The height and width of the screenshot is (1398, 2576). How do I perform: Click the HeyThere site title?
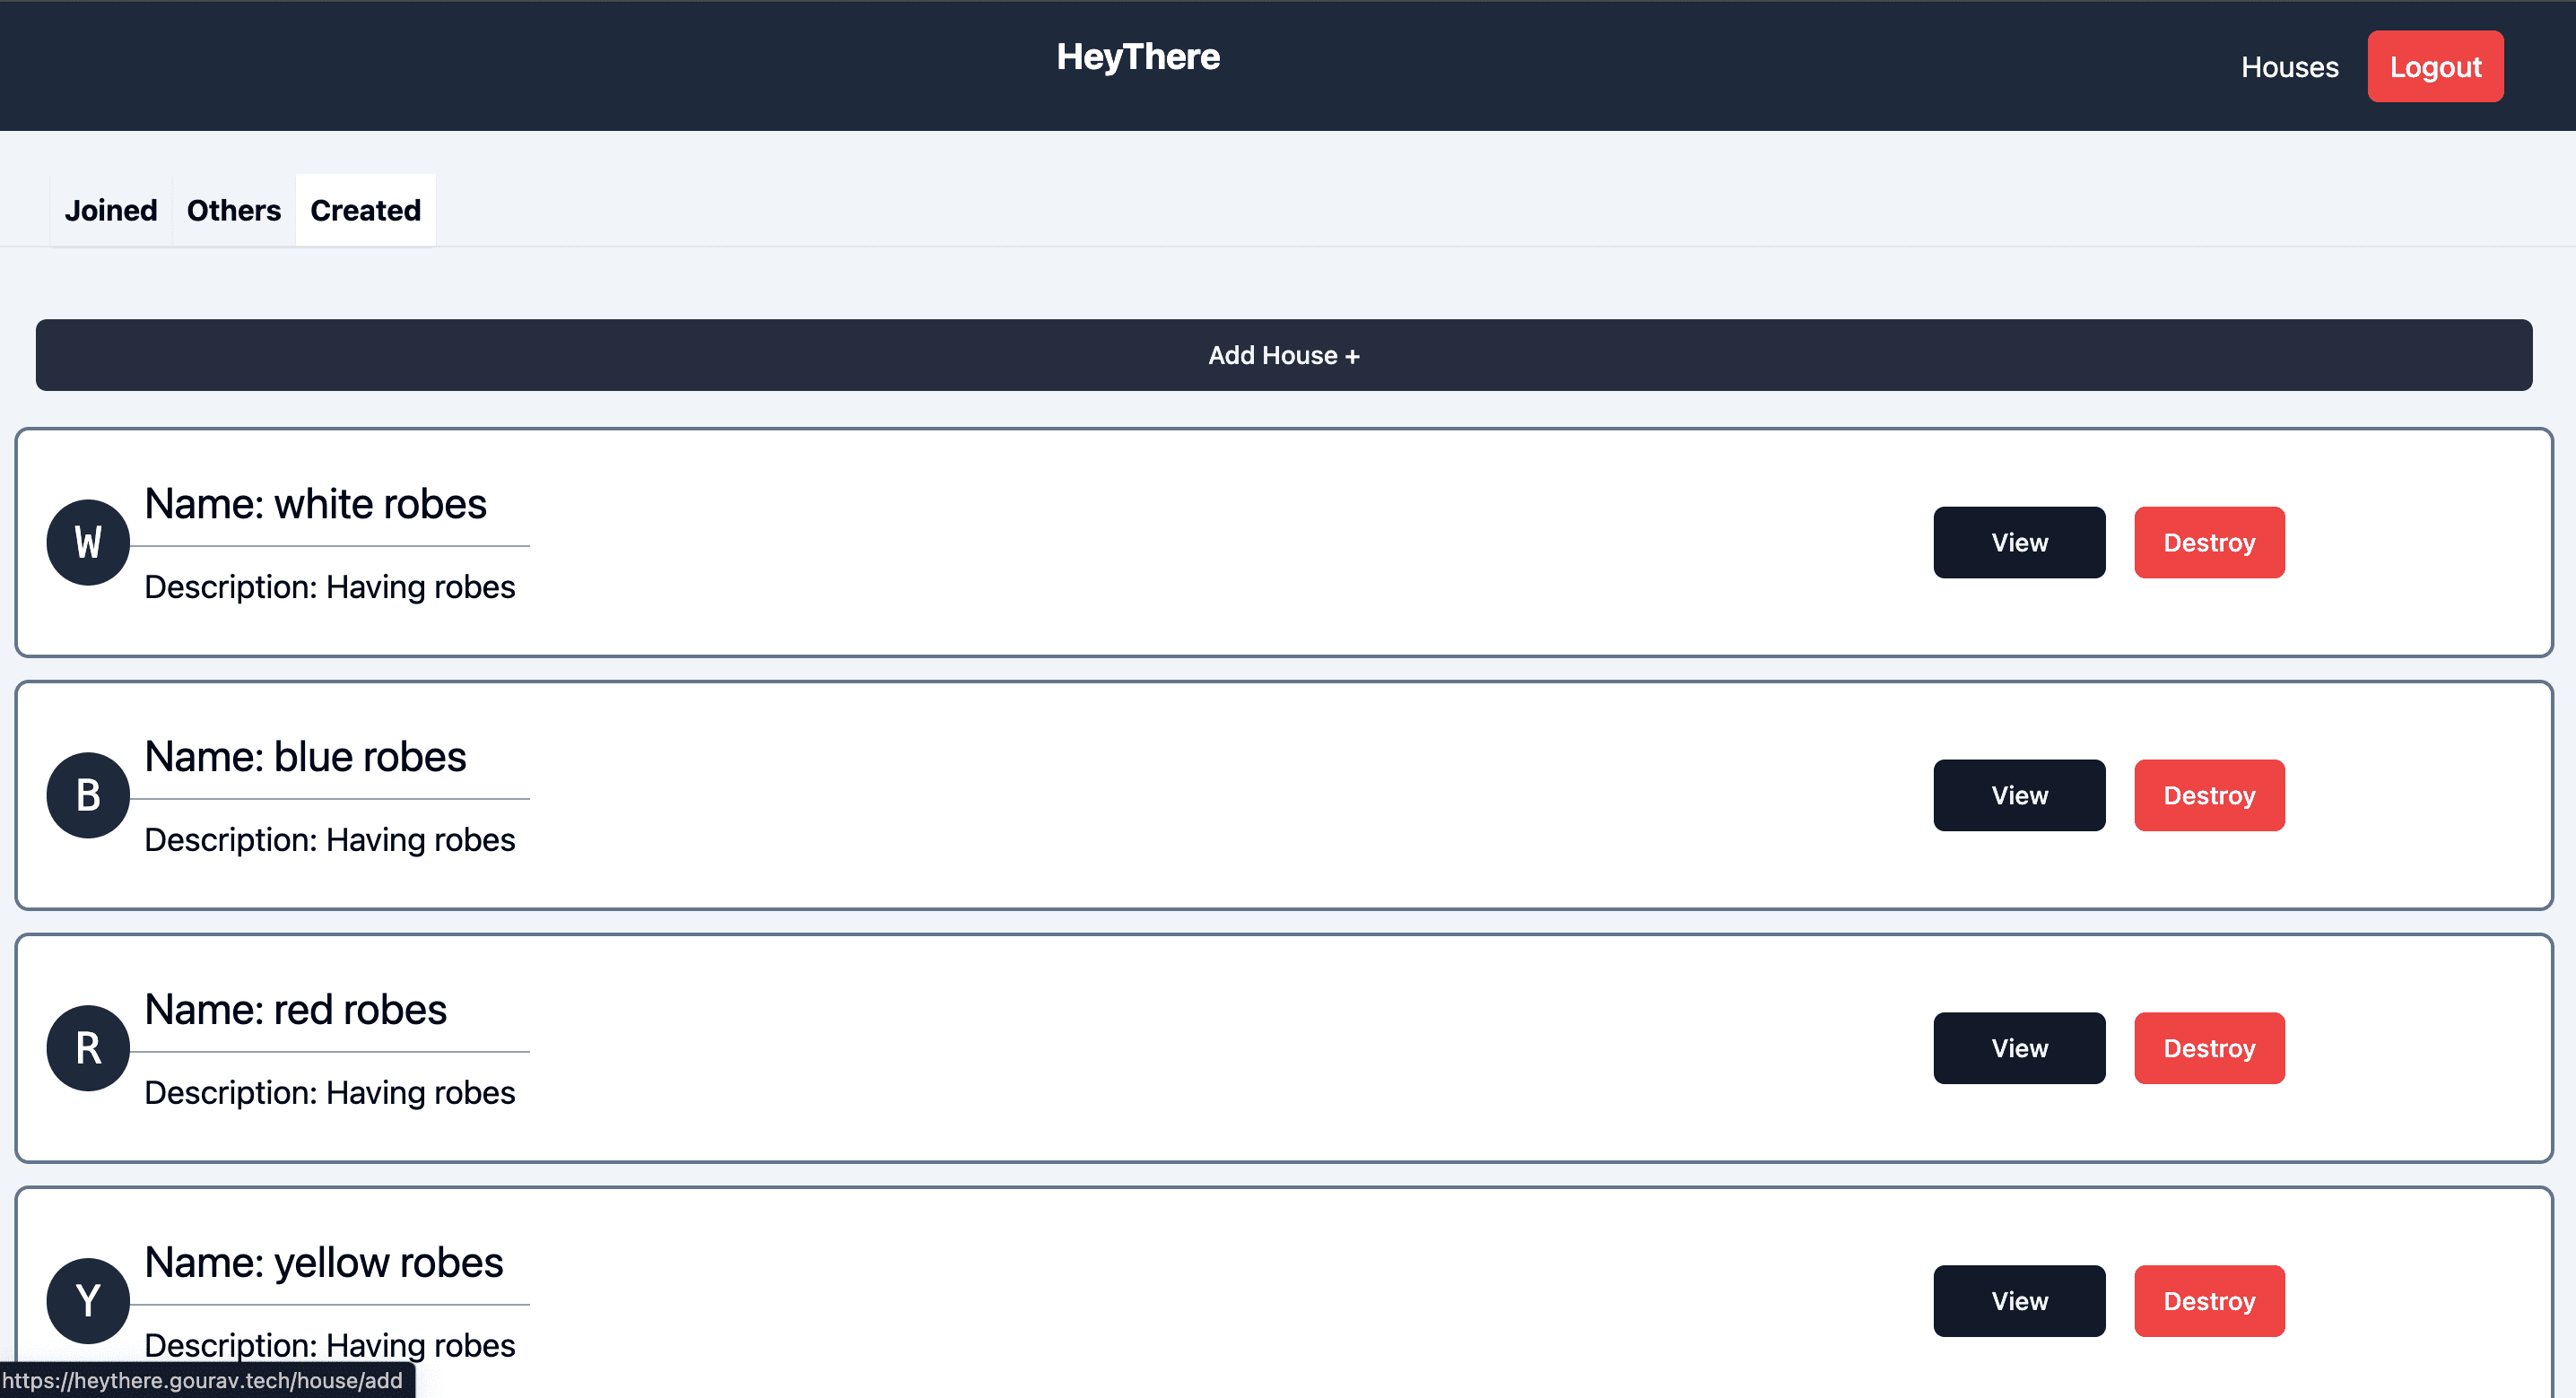1138,57
